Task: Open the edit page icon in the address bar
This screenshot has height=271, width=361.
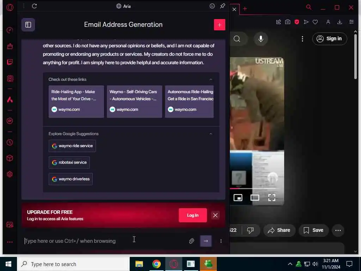Action: tap(279, 22)
